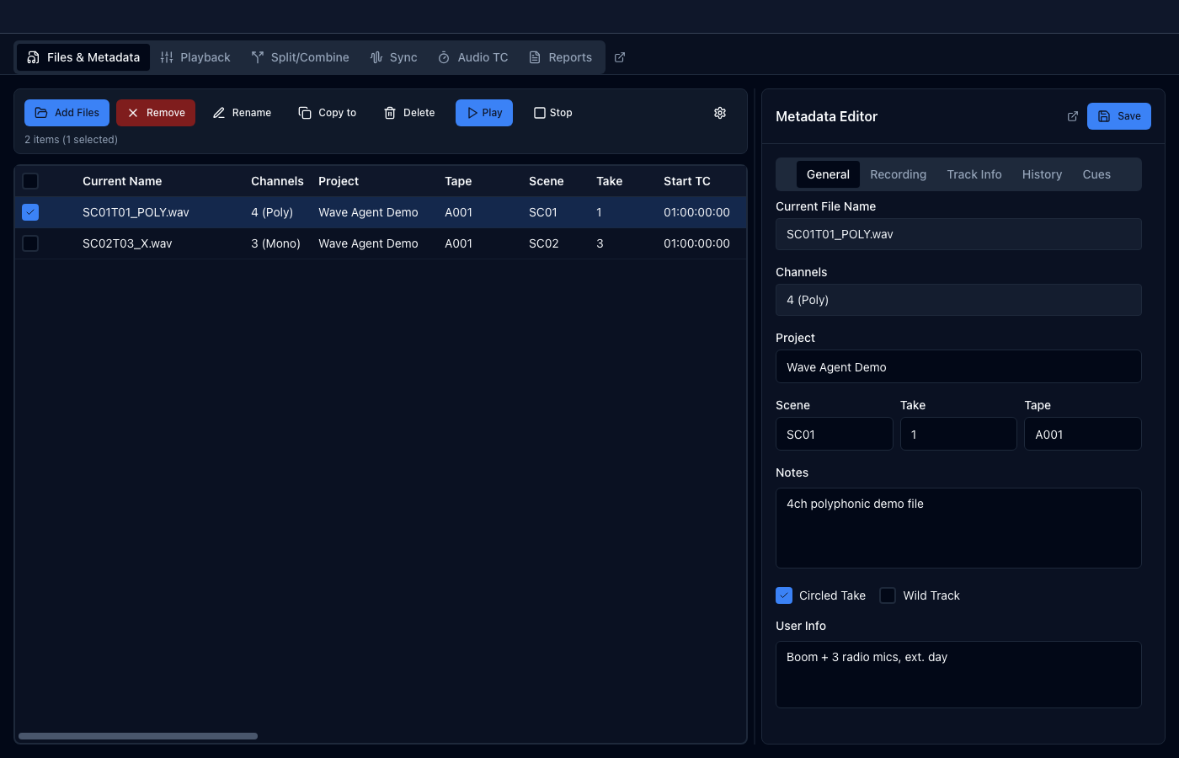Click the Take input field
This screenshot has width=1179, height=758.
pyautogui.click(x=958, y=434)
